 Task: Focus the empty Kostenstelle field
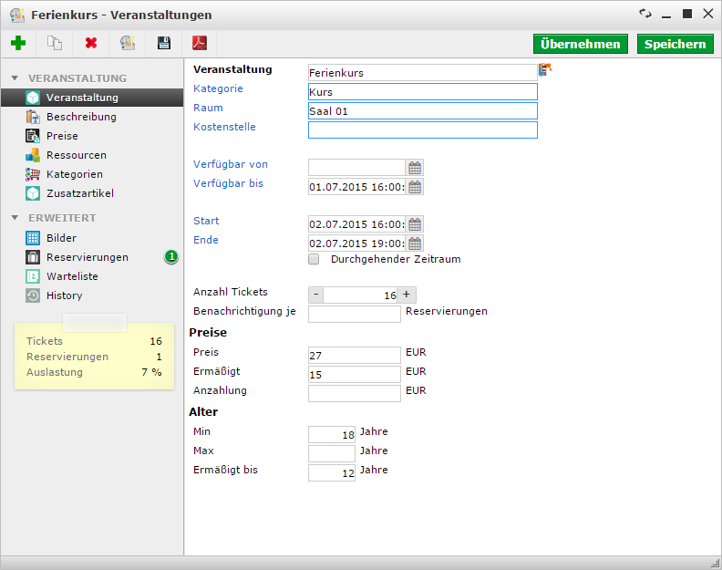click(x=423, y=130)
